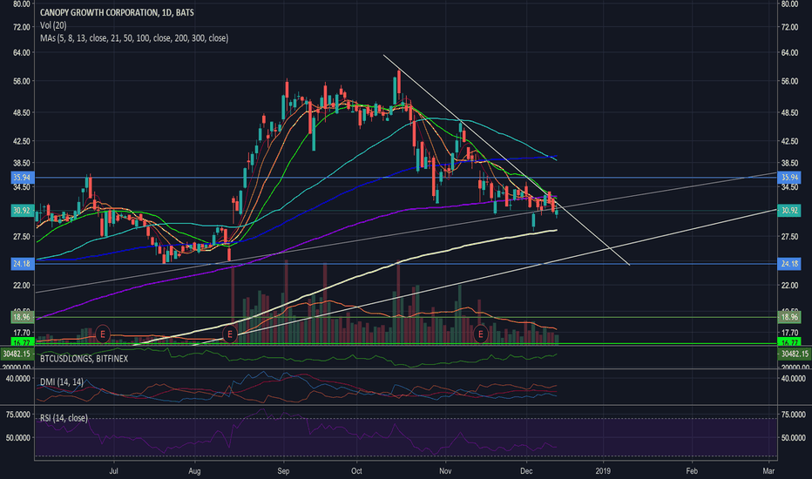Click the 16.77 green price label on left axis
The width and height of the screenshot is (812, 479).
tap(23, 341)
